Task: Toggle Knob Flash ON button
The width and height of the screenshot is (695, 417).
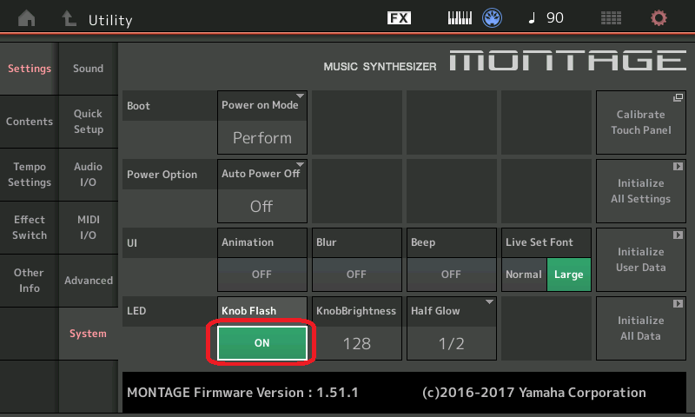Action: (x=261, y=343)
